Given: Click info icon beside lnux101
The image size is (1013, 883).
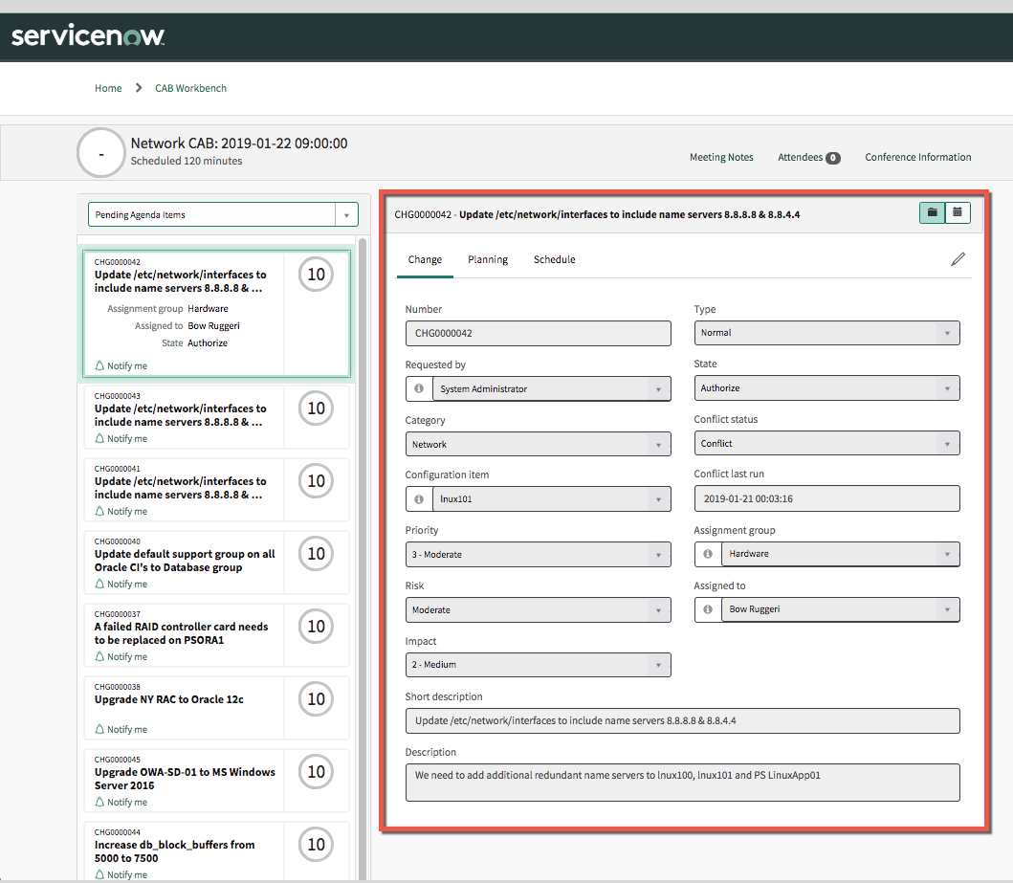Looking at the screenshot, I should (x=419, y=499).
